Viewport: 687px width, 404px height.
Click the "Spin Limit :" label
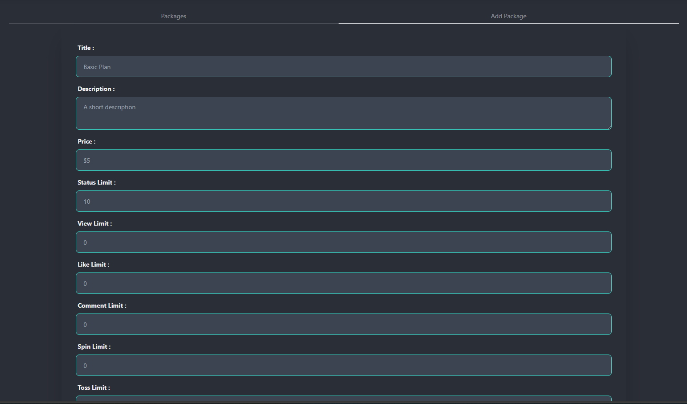click(94, 346)
